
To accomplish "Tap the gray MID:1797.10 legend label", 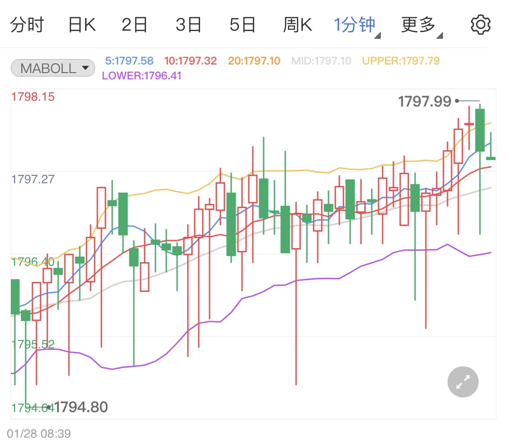I will tap(321, 61).
